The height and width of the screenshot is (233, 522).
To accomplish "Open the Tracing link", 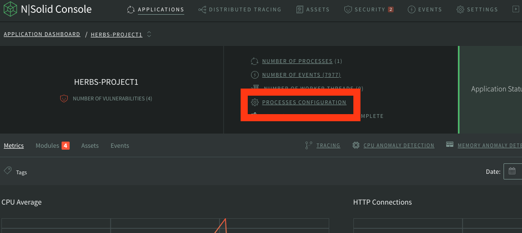I will point(328,145).
